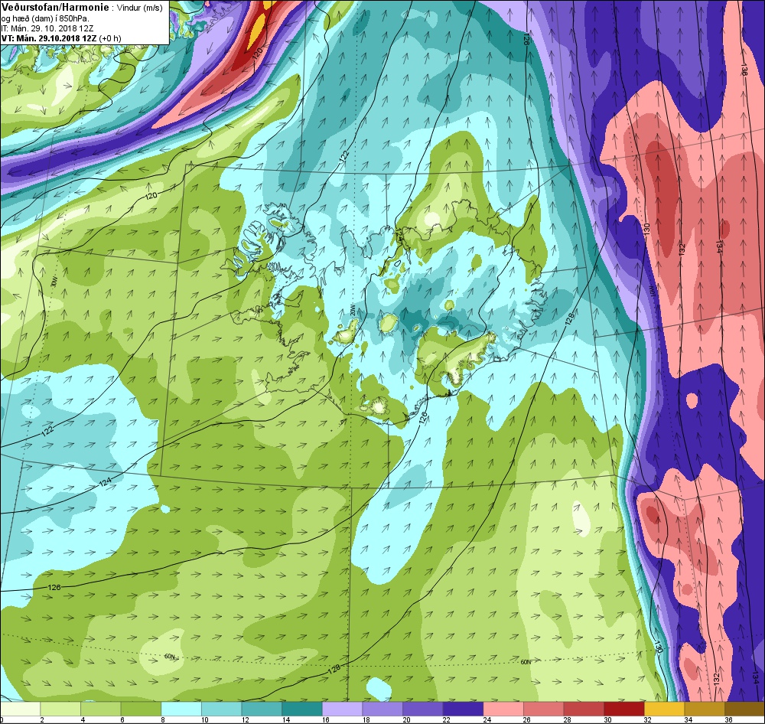Click the "Vindur (m/s)" label in the header
The width and height of the screenshot is (765, 724).
(x=140, y=8)
